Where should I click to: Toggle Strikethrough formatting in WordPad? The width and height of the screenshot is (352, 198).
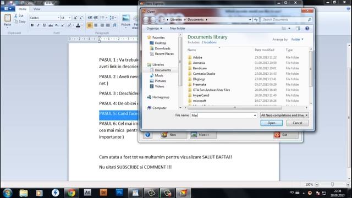click(x=51, y=25)
